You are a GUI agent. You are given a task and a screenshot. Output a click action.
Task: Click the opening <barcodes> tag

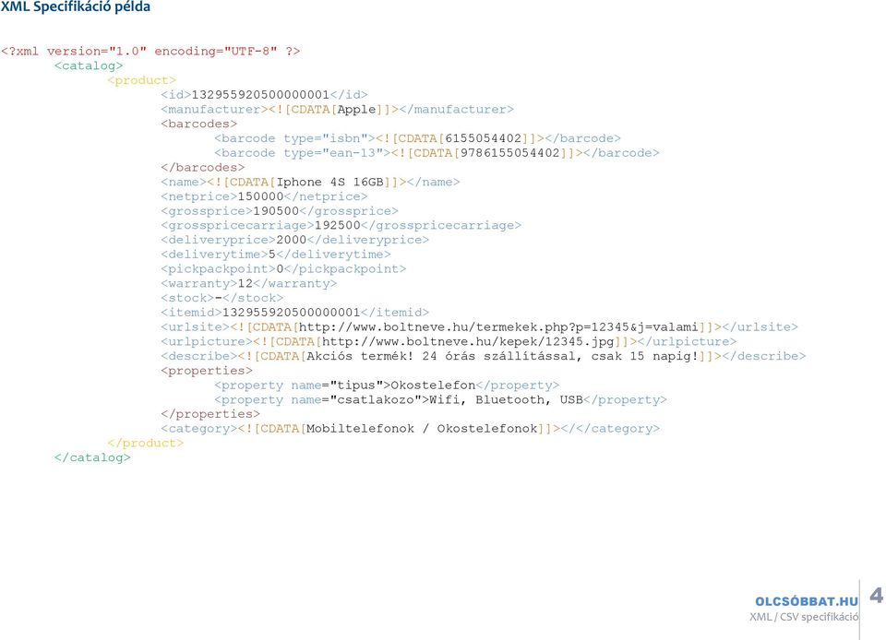click(x=199, y=124)
